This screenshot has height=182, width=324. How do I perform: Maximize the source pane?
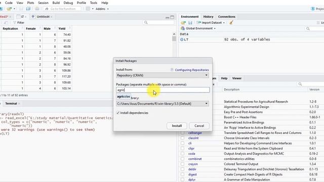[172, 17]
